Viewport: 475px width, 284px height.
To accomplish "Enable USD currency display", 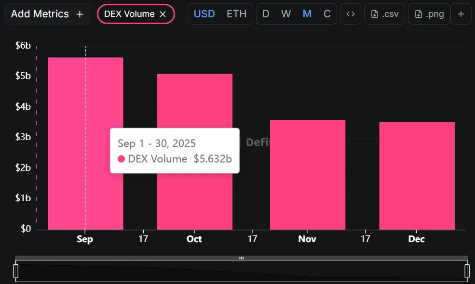I will click(x=204, y=14).
